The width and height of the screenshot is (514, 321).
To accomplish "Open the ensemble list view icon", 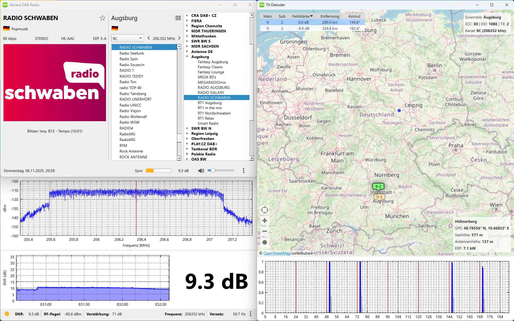I will (x=178, y=18).
